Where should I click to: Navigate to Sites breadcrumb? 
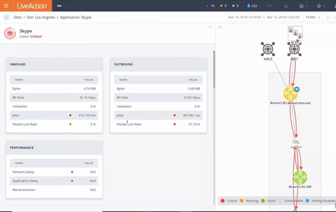click(x=17, y=17)
